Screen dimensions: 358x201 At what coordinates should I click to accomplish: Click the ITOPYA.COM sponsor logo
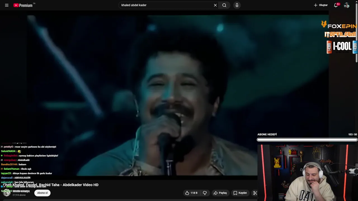coord(340,34)
